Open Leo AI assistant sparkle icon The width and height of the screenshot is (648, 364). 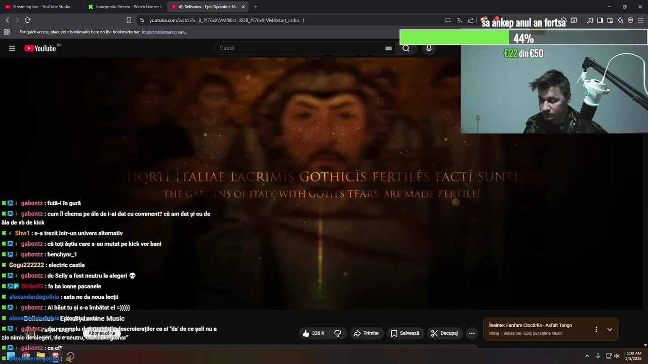point(620,20)
